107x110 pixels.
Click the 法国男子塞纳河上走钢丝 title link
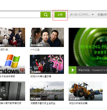point(43,103)
